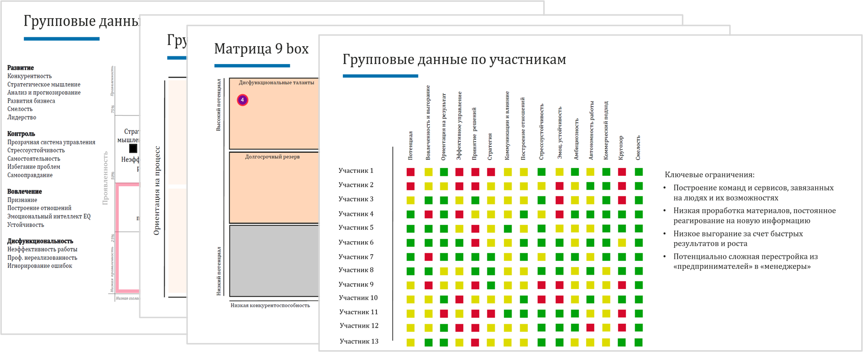Click the 'Участник 6' row label

tap(356, 243)
